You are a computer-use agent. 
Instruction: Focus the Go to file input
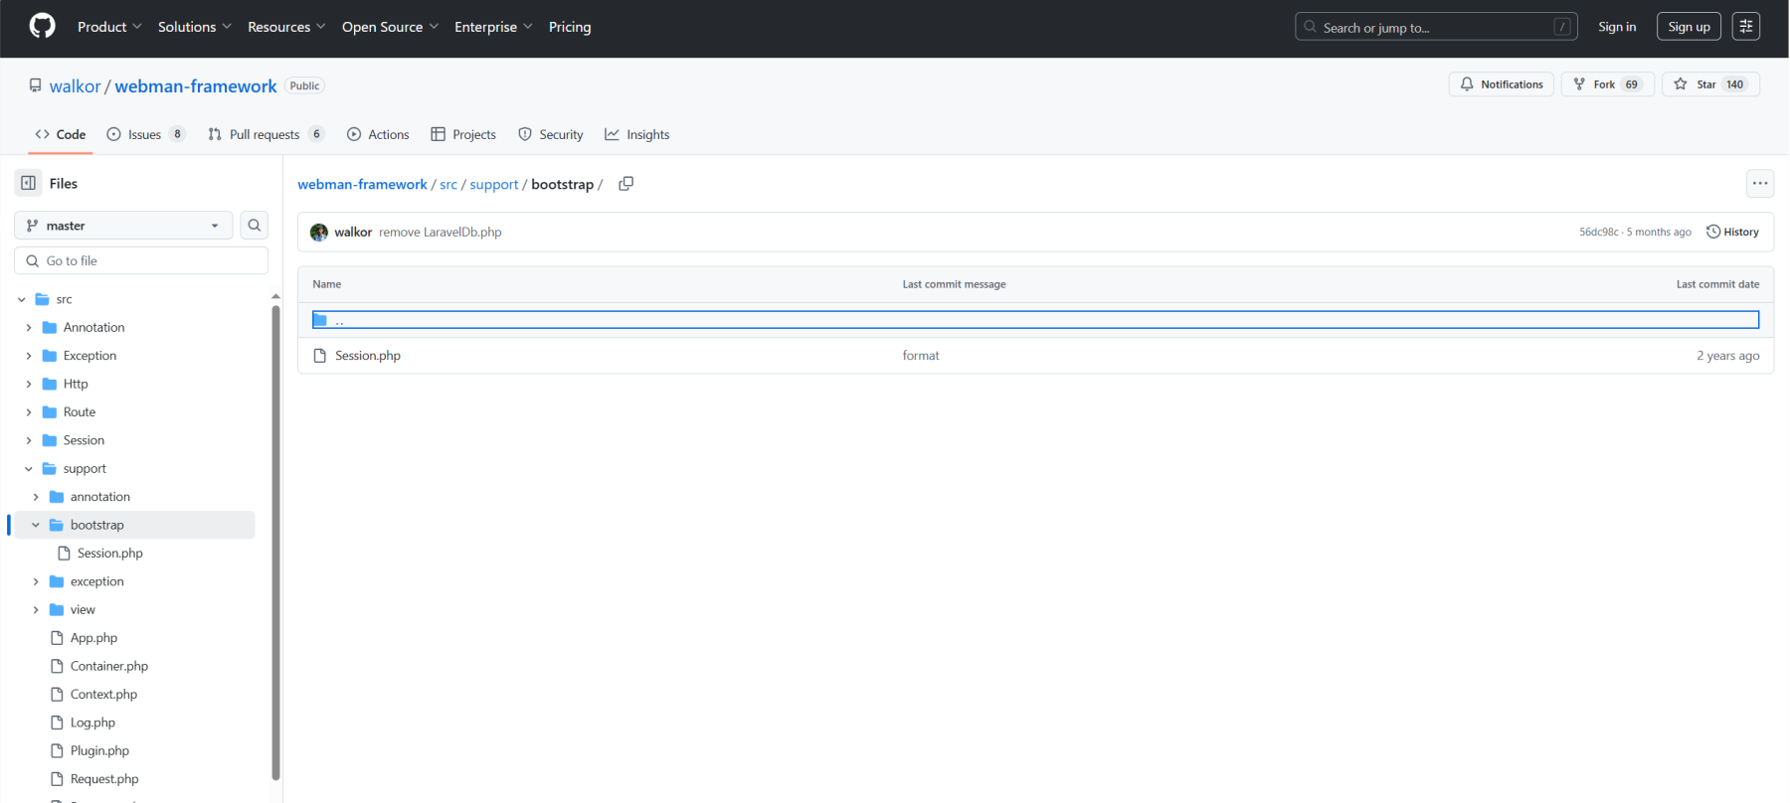pyautogui.click(x=141, y=260)
